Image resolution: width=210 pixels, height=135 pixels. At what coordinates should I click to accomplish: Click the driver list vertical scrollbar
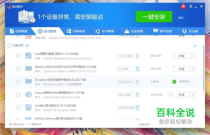click(204, 68)
